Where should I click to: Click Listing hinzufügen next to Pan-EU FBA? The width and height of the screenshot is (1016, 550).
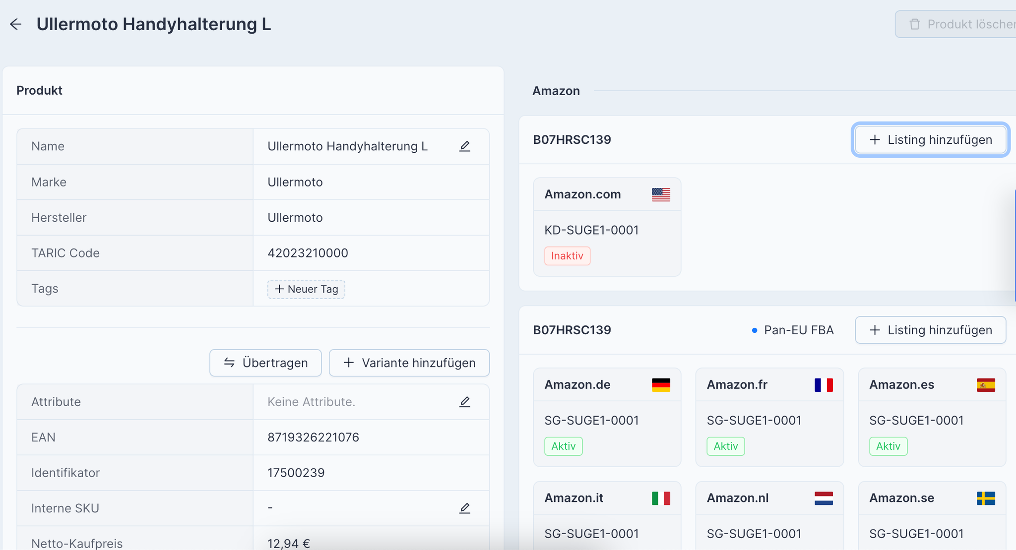931,330
